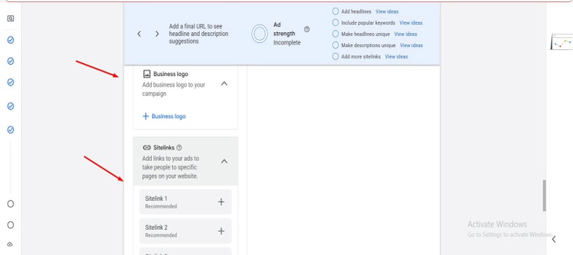Open the Sitelinks help question mark
This screenshot has width=573, height=255.
click(179, 148)
